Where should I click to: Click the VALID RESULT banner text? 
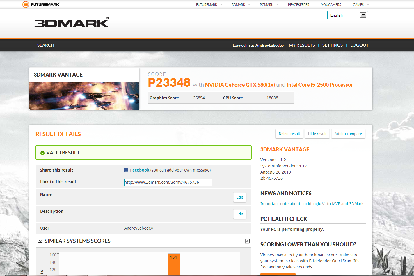[x=63, y=153]
